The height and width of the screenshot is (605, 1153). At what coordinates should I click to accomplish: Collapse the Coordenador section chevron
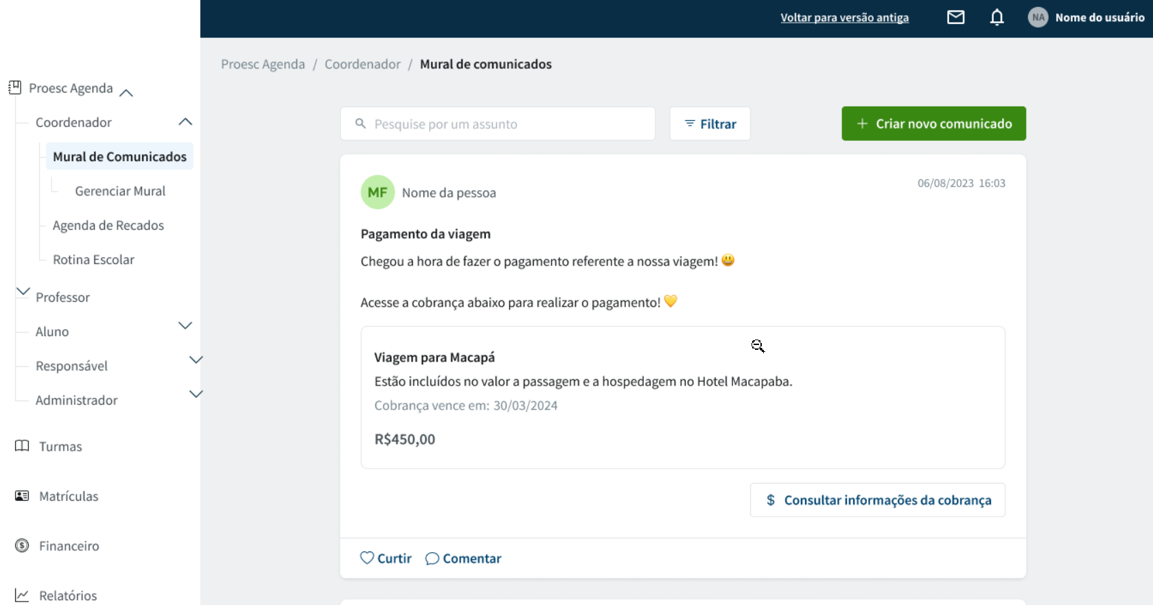(185, 122)
